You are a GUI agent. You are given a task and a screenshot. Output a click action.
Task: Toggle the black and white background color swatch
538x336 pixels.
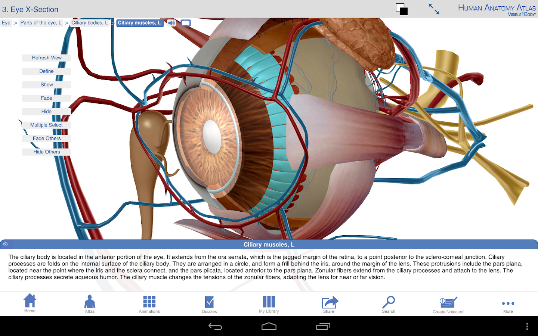[402, 9]
